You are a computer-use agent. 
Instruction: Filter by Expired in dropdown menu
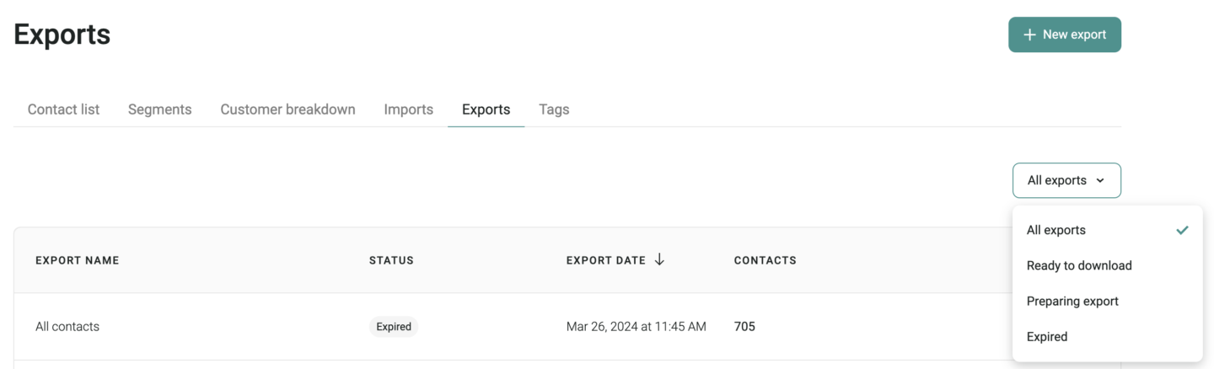click(x=1108, y=336)
